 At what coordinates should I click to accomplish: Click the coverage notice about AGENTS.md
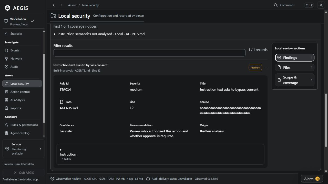(101, 34)
